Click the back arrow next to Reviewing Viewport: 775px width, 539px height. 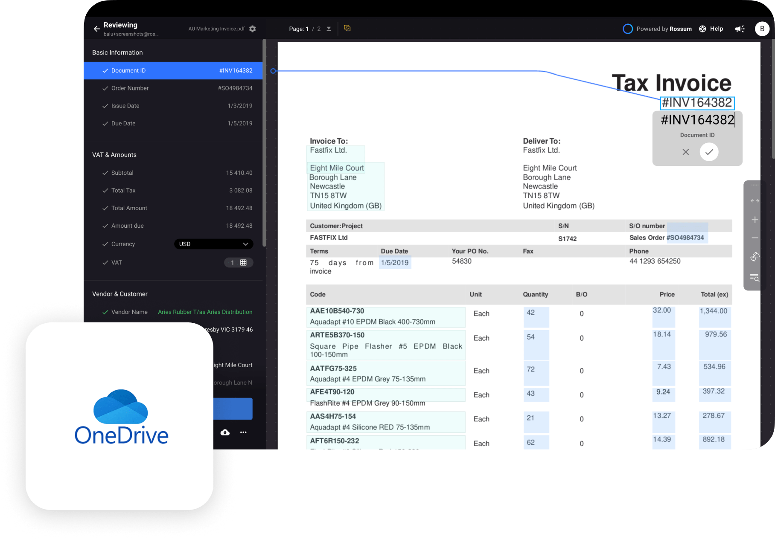(97, 29)
